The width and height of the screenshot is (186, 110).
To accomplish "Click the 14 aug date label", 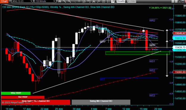I will [x=9, y=109].
